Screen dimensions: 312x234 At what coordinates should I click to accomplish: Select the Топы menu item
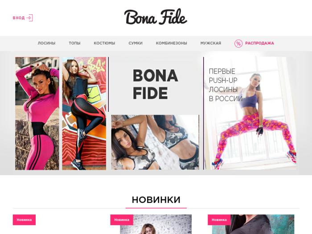point(74,43)
